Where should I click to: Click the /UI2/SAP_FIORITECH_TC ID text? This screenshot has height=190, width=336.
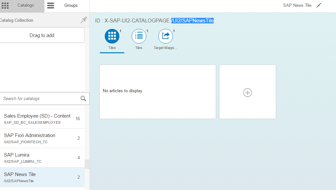26,142
